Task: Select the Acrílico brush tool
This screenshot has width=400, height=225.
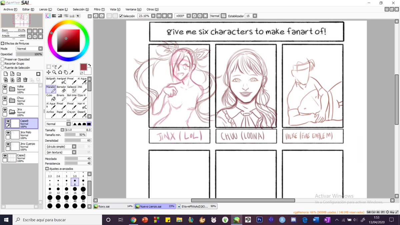Action: (x=51, y=114)
